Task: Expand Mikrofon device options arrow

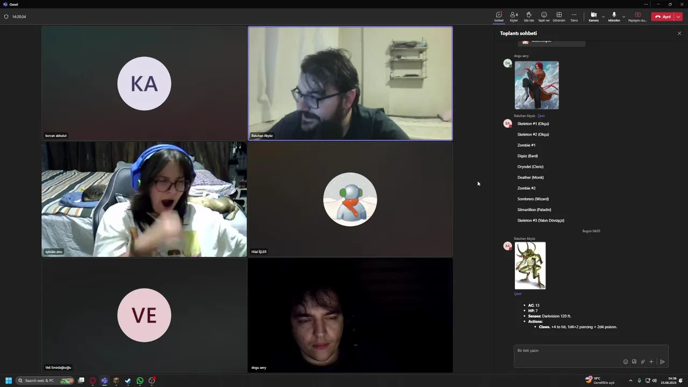Action: pos(623,17)
